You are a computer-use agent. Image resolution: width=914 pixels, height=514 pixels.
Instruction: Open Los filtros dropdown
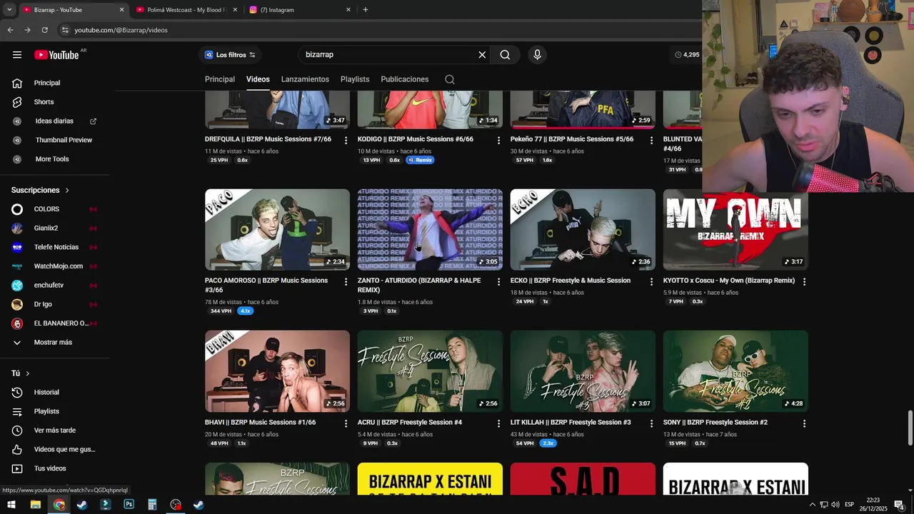point(230,55)
